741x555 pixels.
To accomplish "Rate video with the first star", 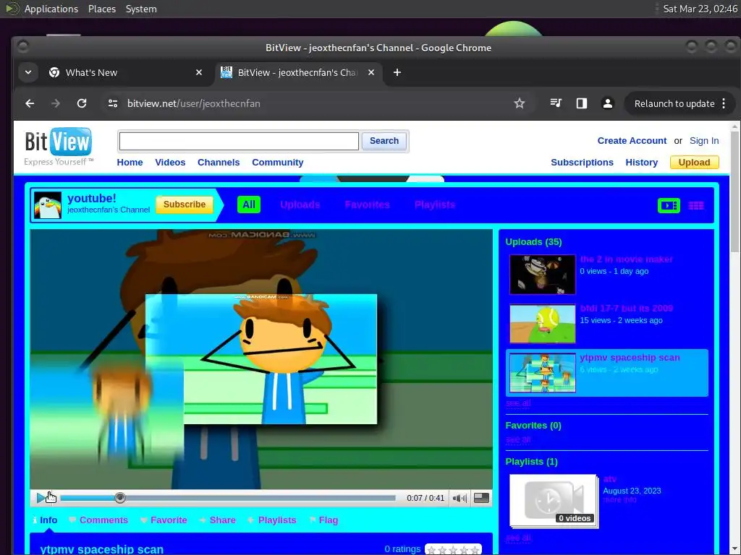I will point(431,550).
